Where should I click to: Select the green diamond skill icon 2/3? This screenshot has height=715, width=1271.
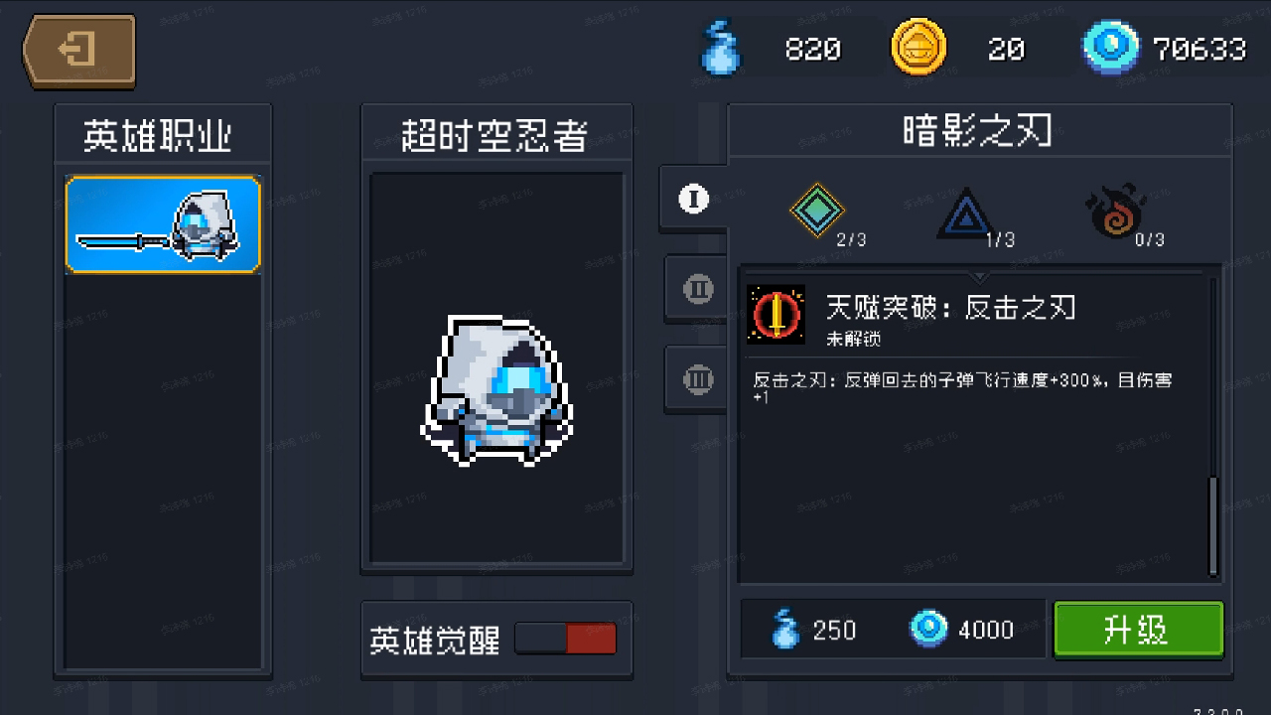pyautogui.click(x=816, y=210)
